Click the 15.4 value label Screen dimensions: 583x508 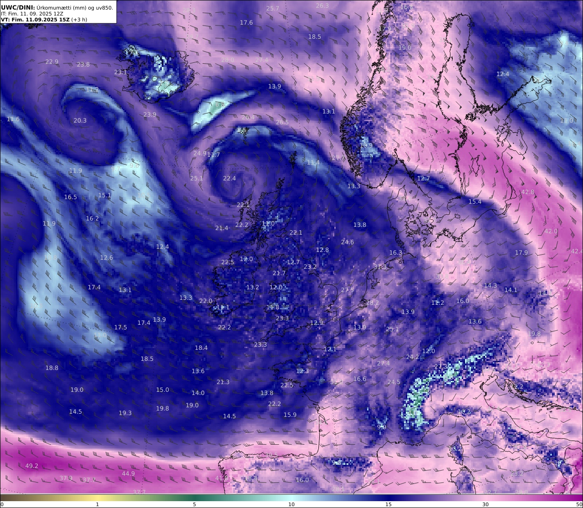[x=475, y=201]
